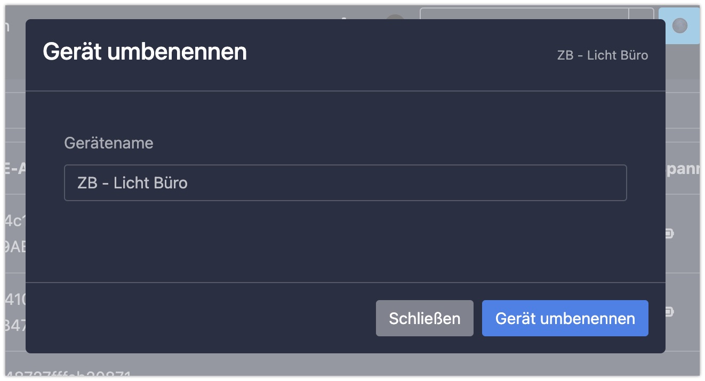The height and width of the screenshot is (381, 705).
Task: Focus the top search box behind the dialog
Action: tap(524, 13)
